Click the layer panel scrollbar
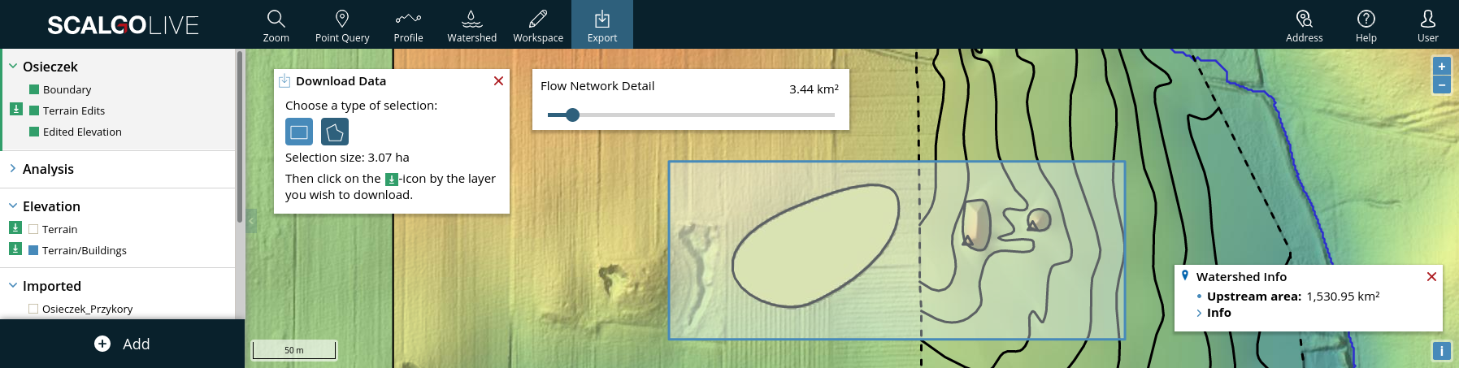The width and height of the screenshot is (1459, 368). [x=240, y=136]
